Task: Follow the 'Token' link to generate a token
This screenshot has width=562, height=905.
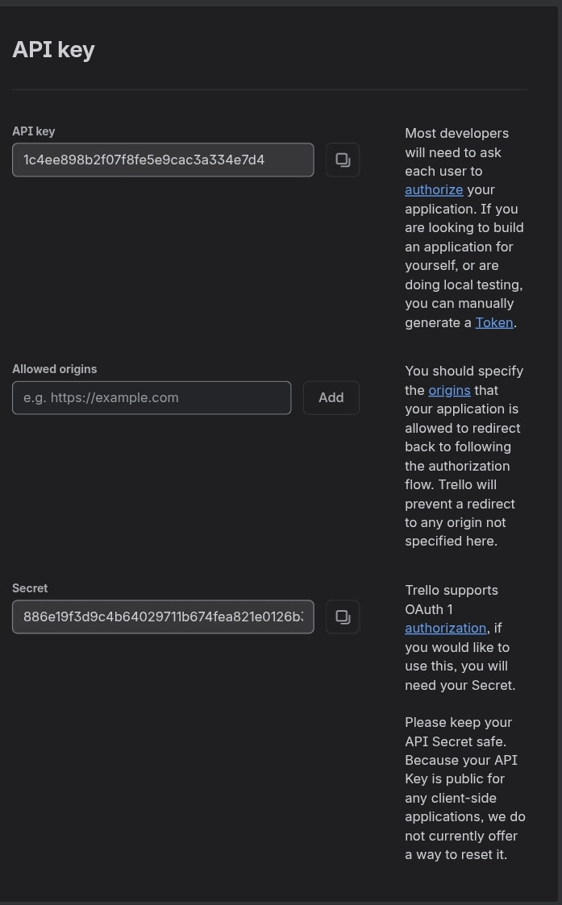Action: (493, 322)
